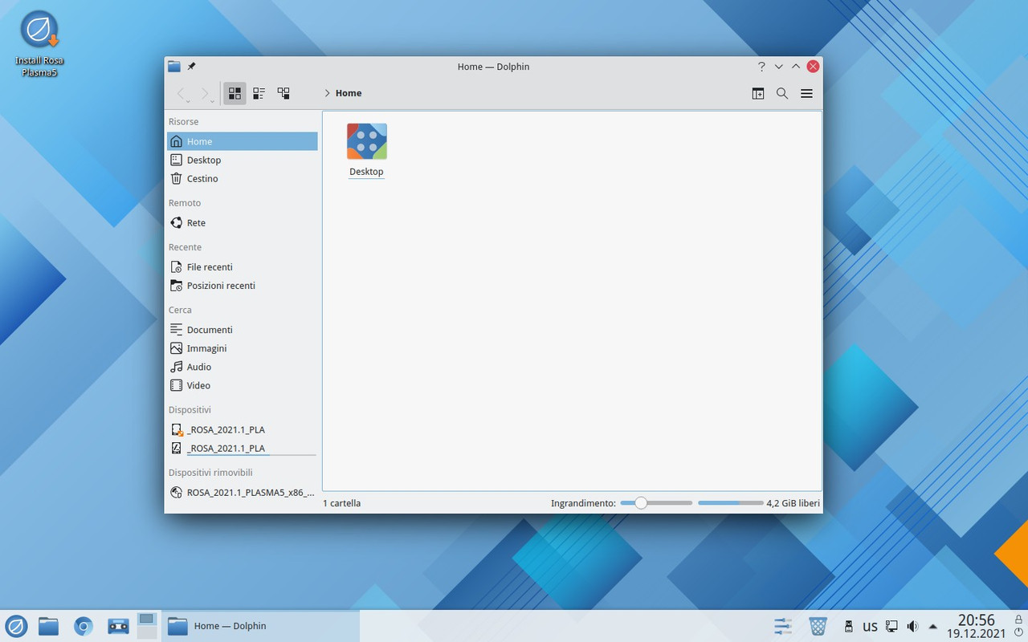Open Dolphin window menu icon in titlebar
The height and width of the screenshot is (642, 1028).
click(174, 67)
